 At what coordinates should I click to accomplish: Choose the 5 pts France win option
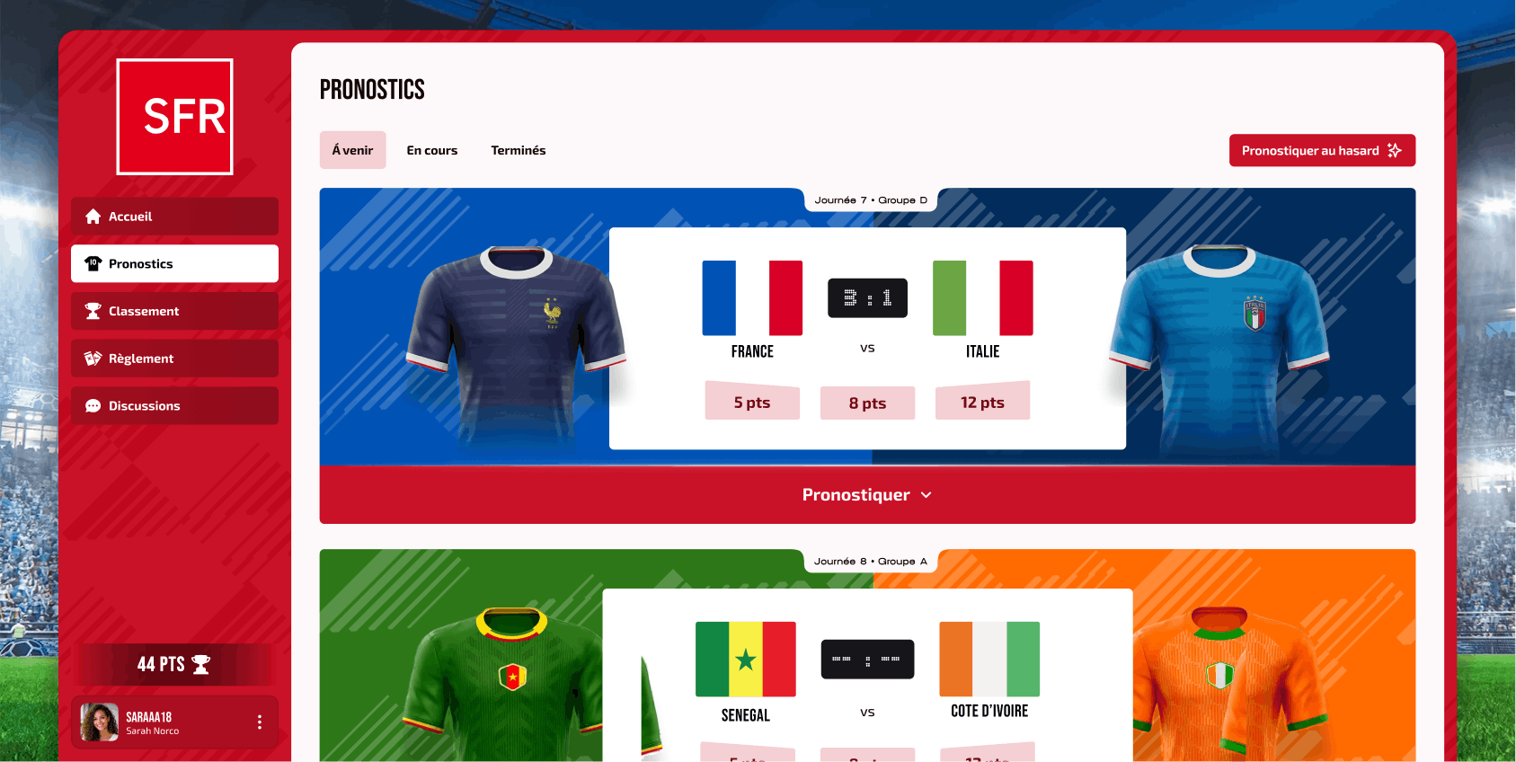pos(752,402)
